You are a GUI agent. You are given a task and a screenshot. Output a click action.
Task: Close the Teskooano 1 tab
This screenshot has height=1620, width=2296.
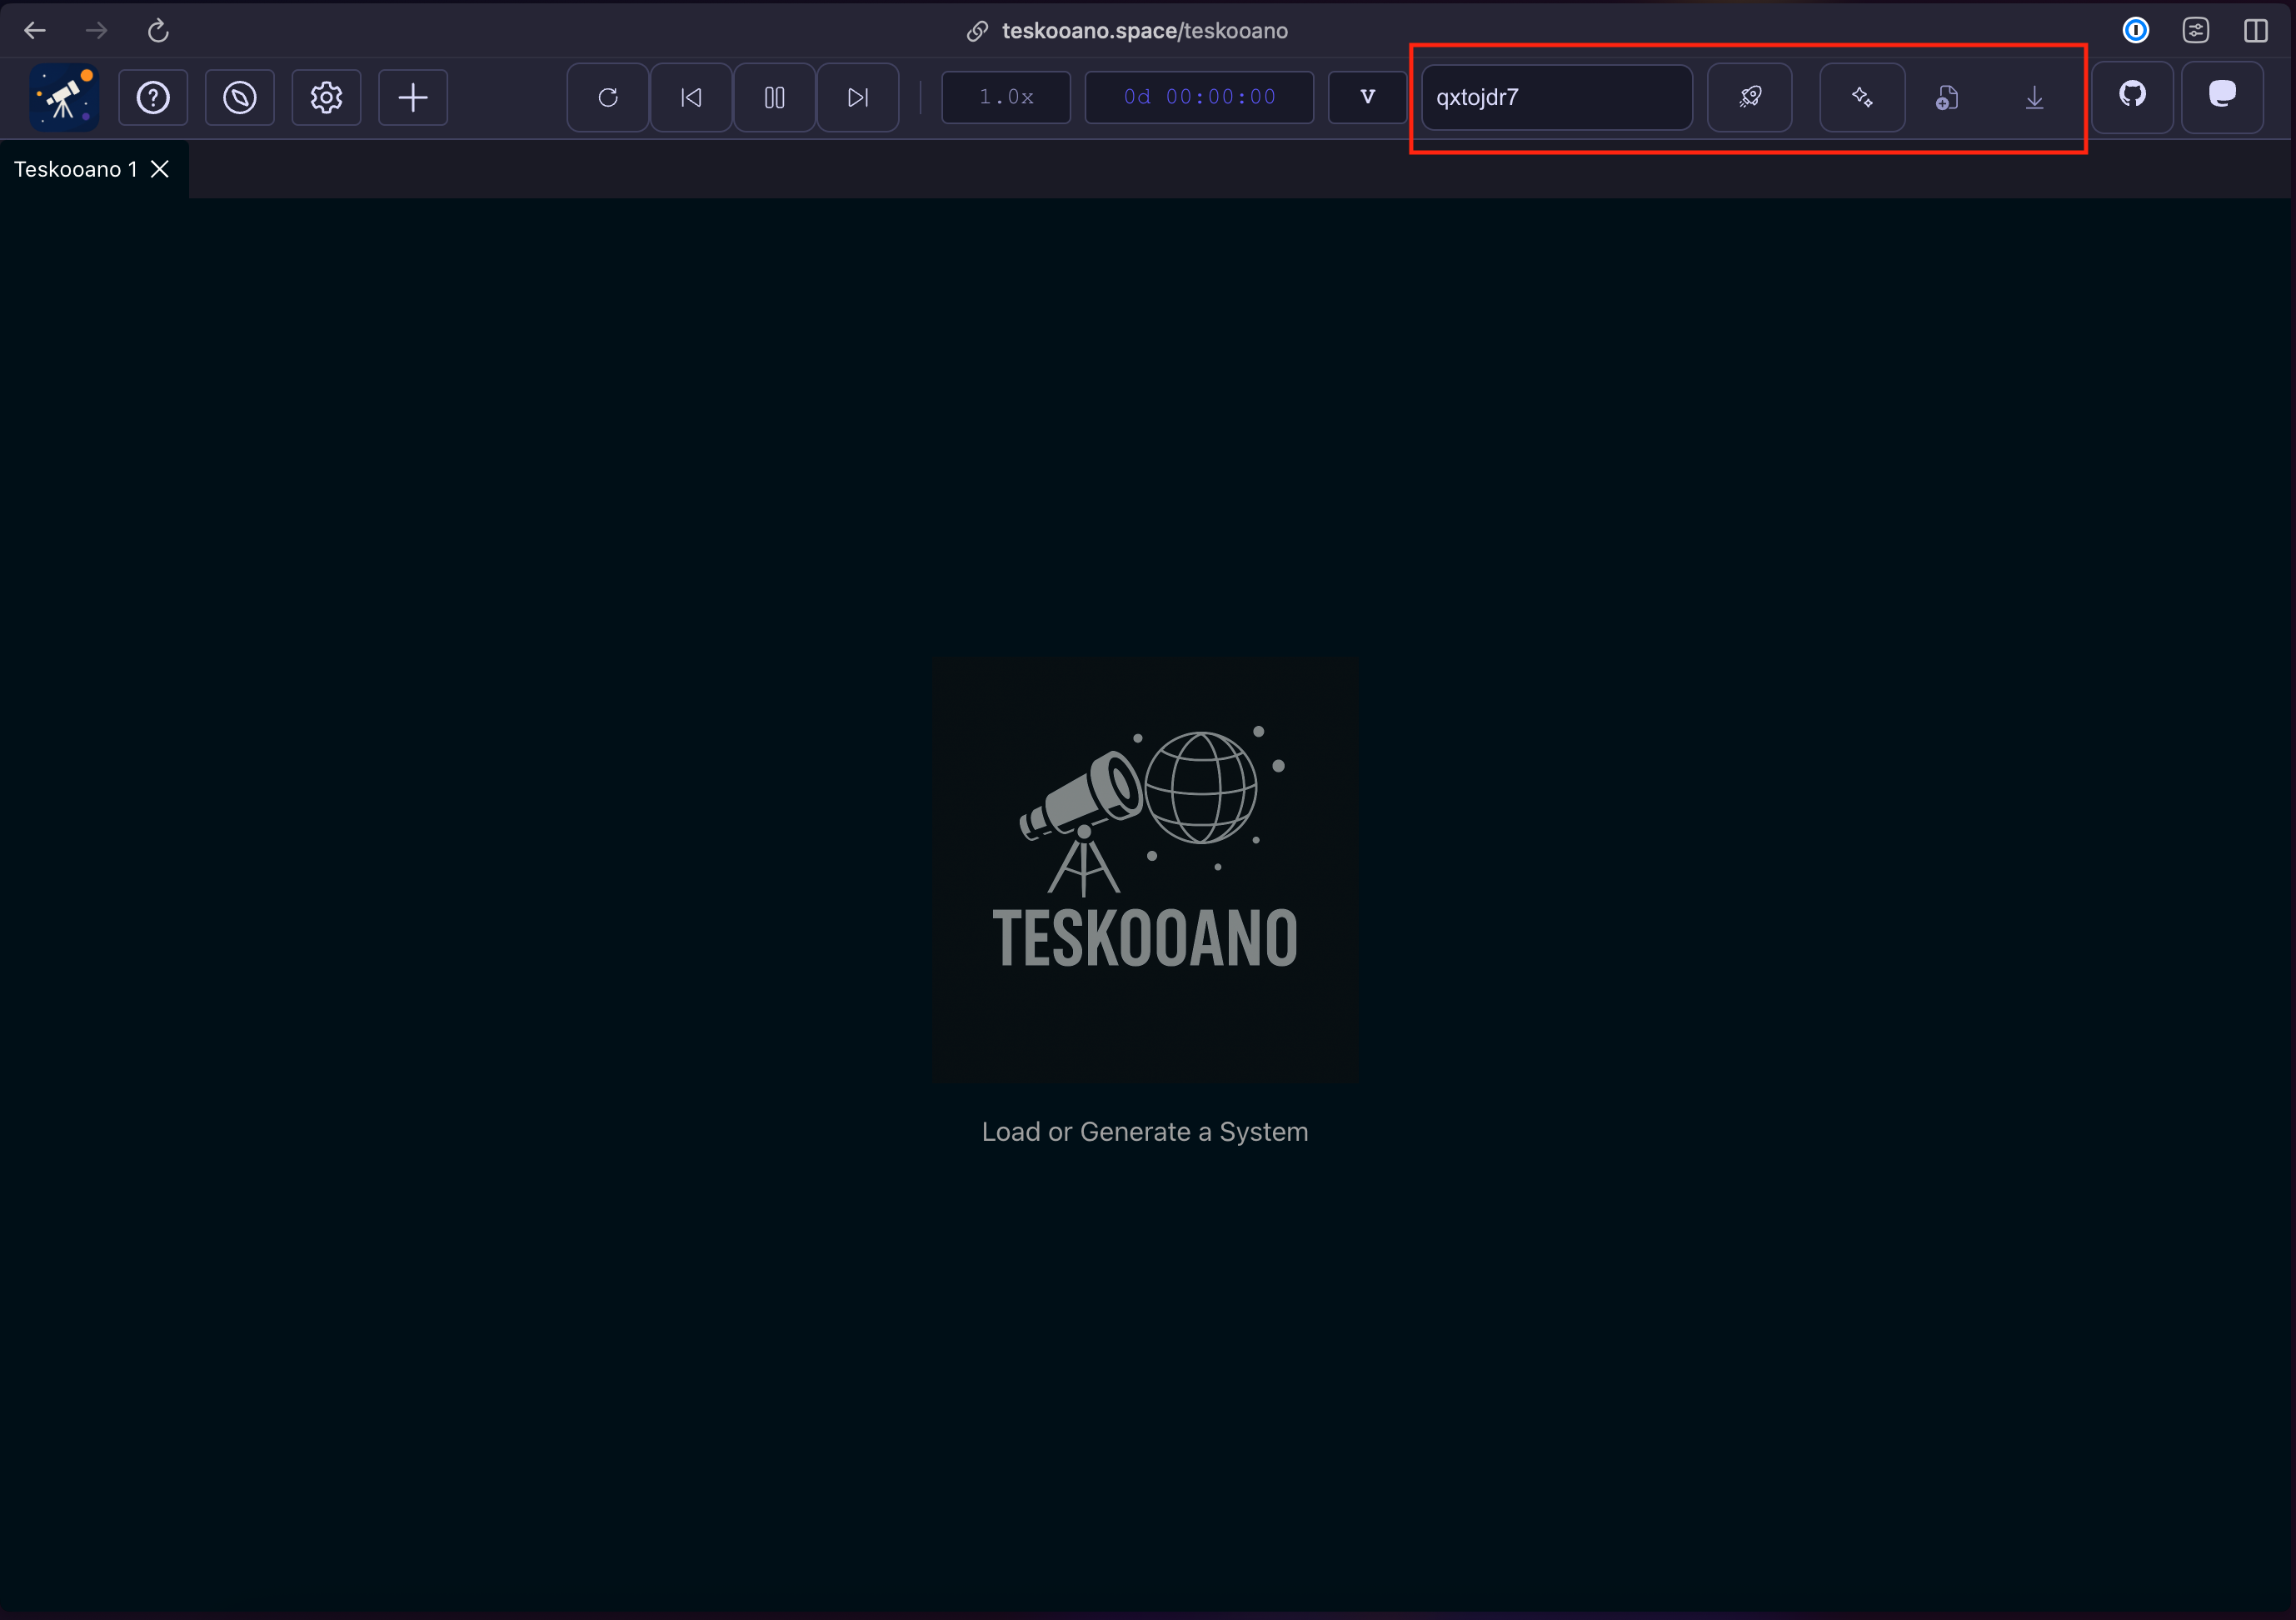[x=160, y=169]
